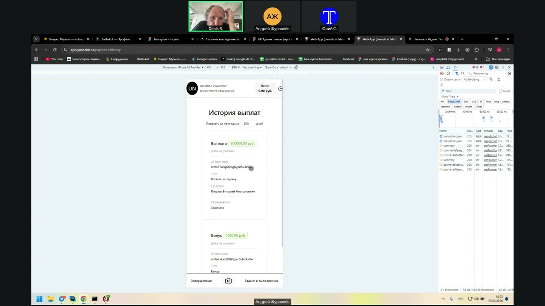Click the camera icon in bottom navigation
The image size is (545, 306).
point(228,281)
